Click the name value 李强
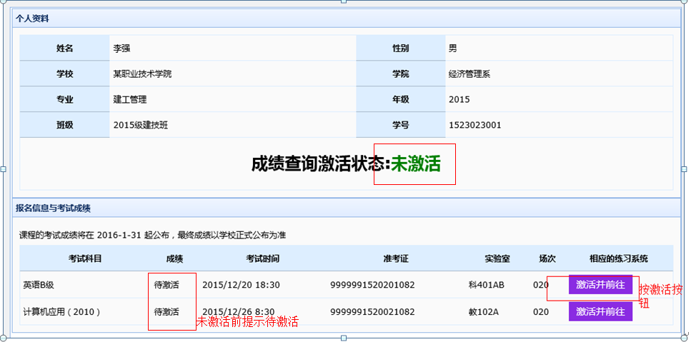This screenshot has width=696, height=342. coord(122,49)
